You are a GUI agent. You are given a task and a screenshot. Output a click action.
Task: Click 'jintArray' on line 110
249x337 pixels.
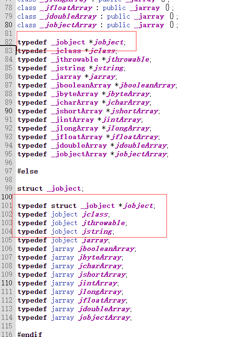(x=98, y=283)
